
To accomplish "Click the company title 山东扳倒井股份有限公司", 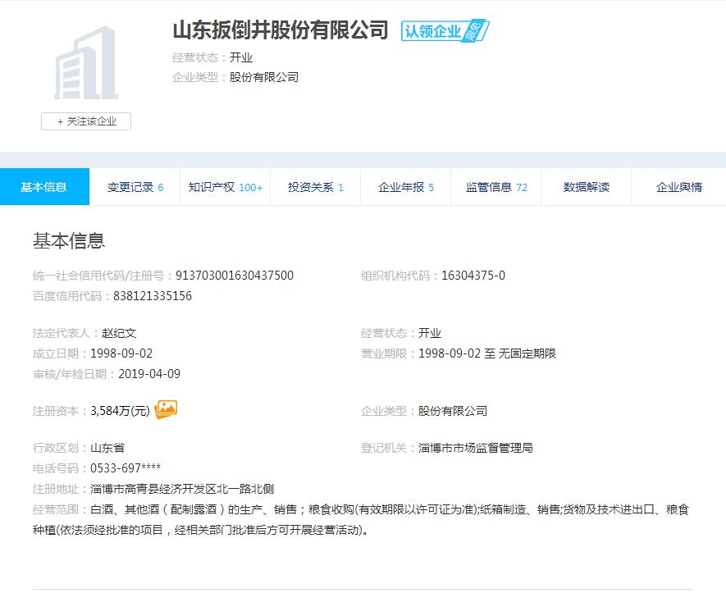I will [280, 30].
